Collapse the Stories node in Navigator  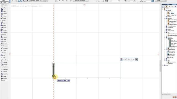(x=165, y=10)
